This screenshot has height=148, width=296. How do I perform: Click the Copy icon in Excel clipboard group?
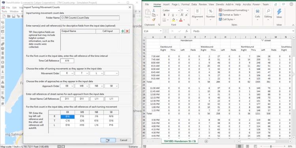pyautogui.click(x=154, y=15)
